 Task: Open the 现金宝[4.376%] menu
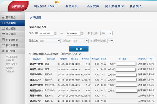45,6
